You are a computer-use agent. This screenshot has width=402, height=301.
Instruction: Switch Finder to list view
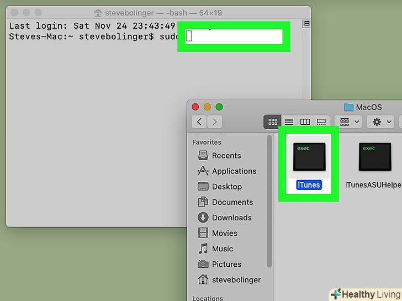pos(289,122)
